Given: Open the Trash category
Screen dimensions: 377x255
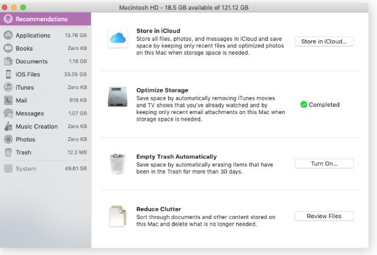Looking at the screenshot, I should coord(45,152).
